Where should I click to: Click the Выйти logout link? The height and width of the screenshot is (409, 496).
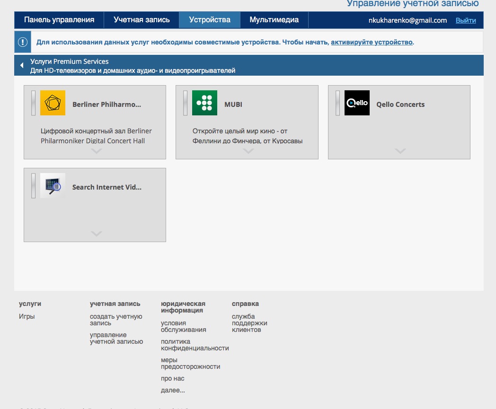pyautogui.click(x=466, y=20)
